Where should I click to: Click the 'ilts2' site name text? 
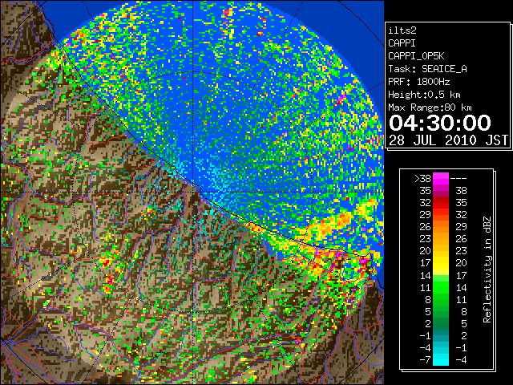click(402, 30)
